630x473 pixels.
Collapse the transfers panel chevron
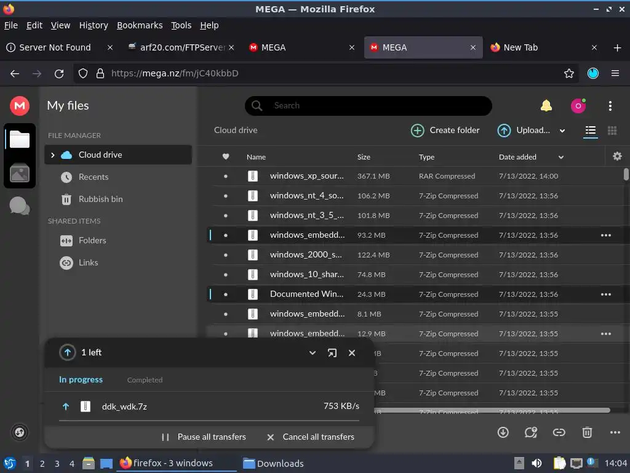point(312,353)
